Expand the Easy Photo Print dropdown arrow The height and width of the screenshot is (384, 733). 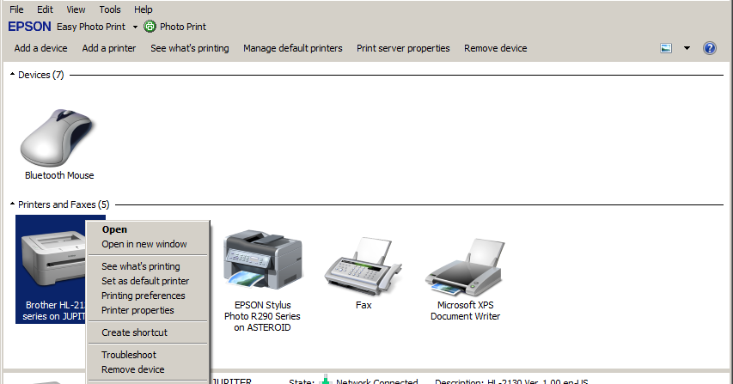[135, 27]
